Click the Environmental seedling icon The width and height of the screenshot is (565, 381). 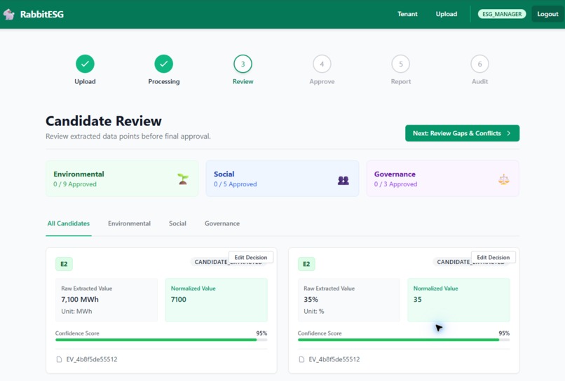tap(183, 179)
